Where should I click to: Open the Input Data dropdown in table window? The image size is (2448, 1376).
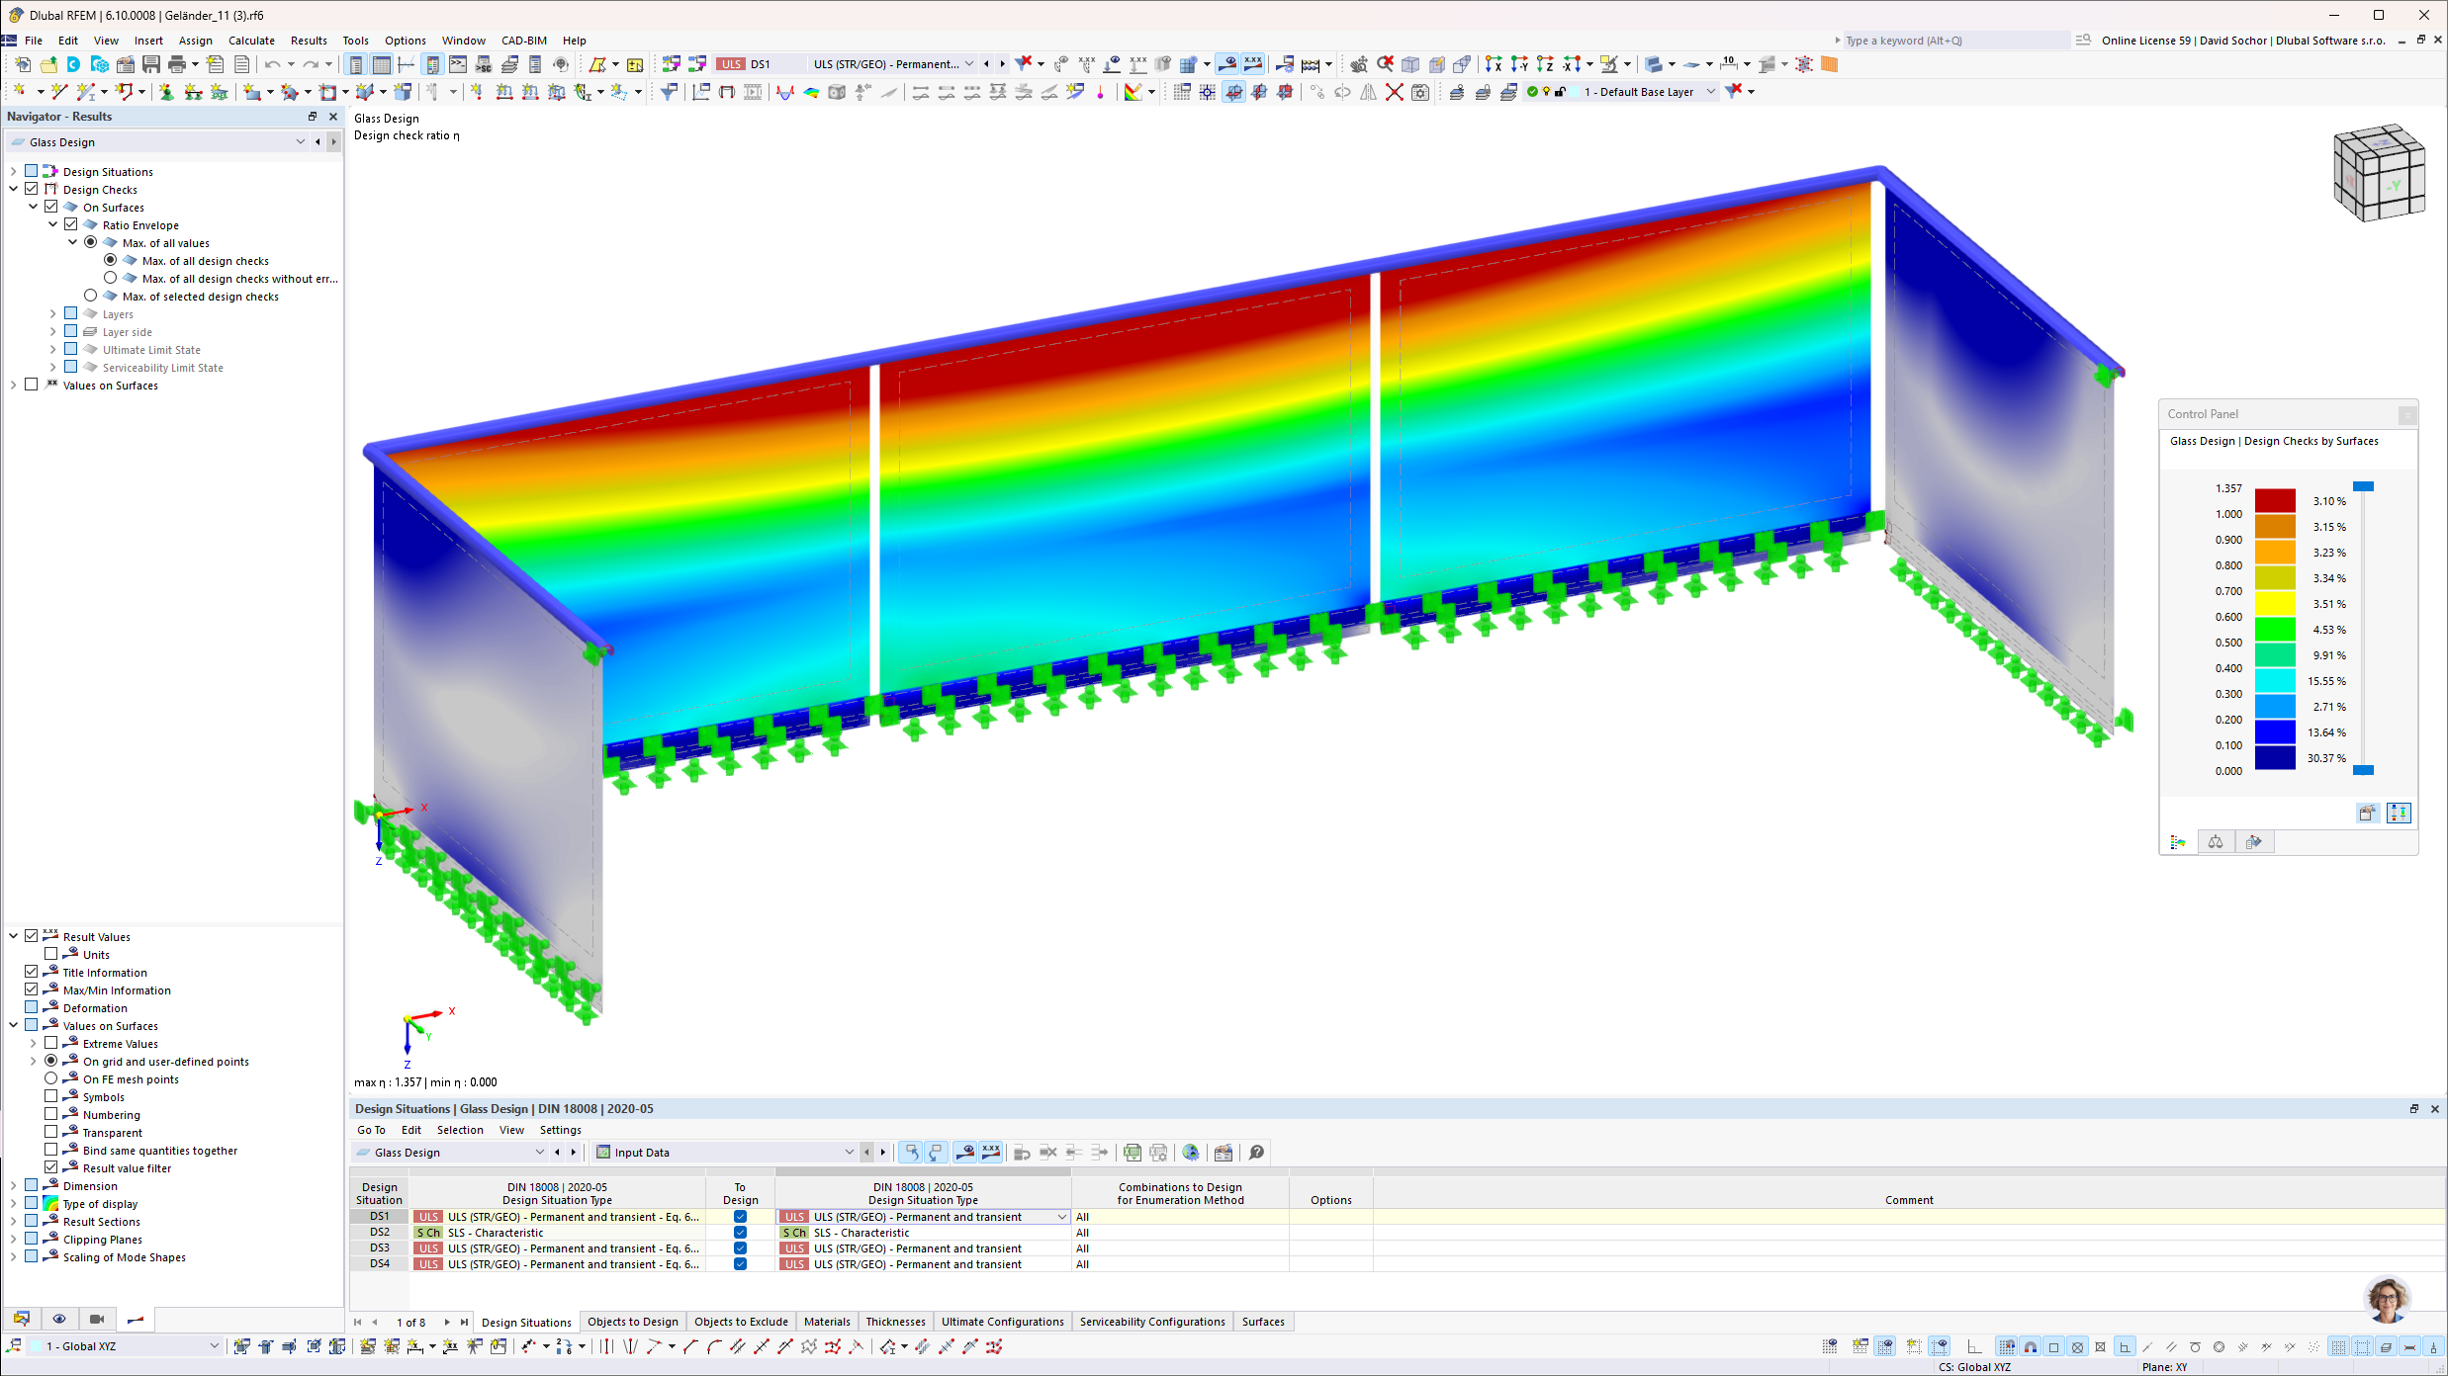(849, 1152)
